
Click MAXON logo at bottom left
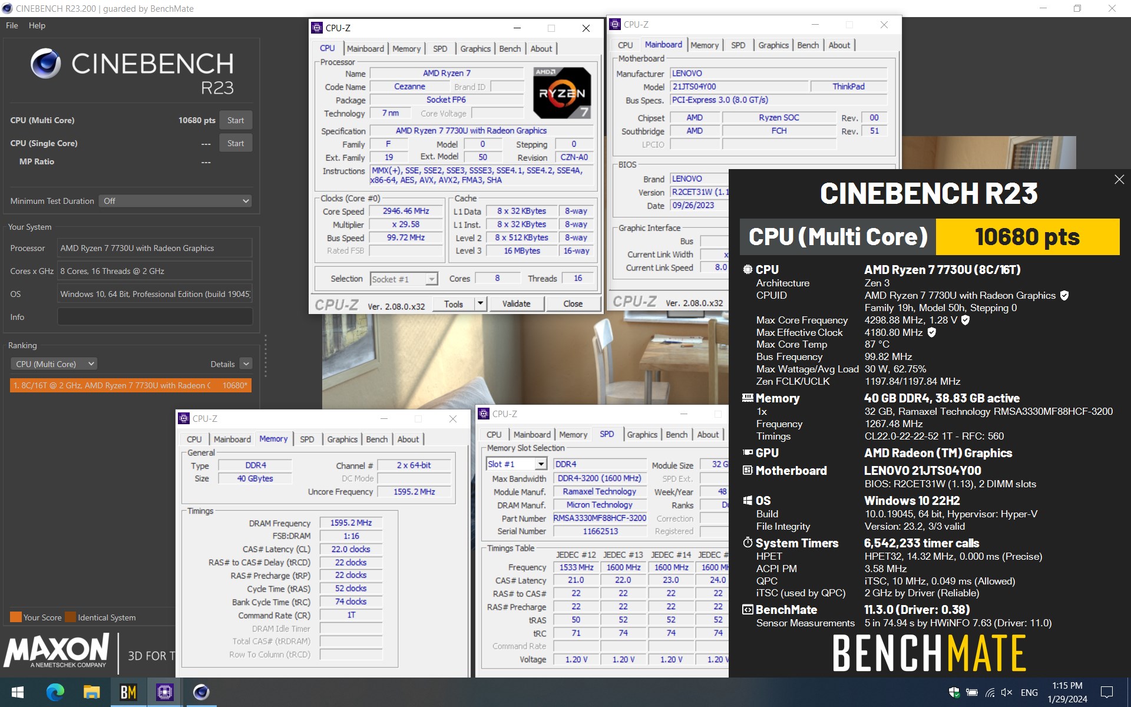tap(57, 650)
